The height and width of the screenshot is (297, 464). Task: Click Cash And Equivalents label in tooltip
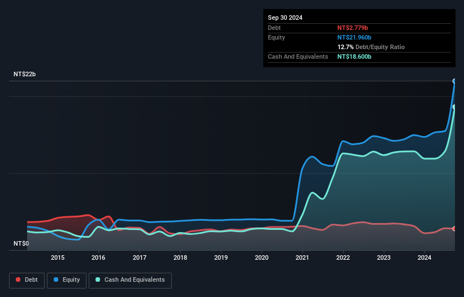point(298,56)
